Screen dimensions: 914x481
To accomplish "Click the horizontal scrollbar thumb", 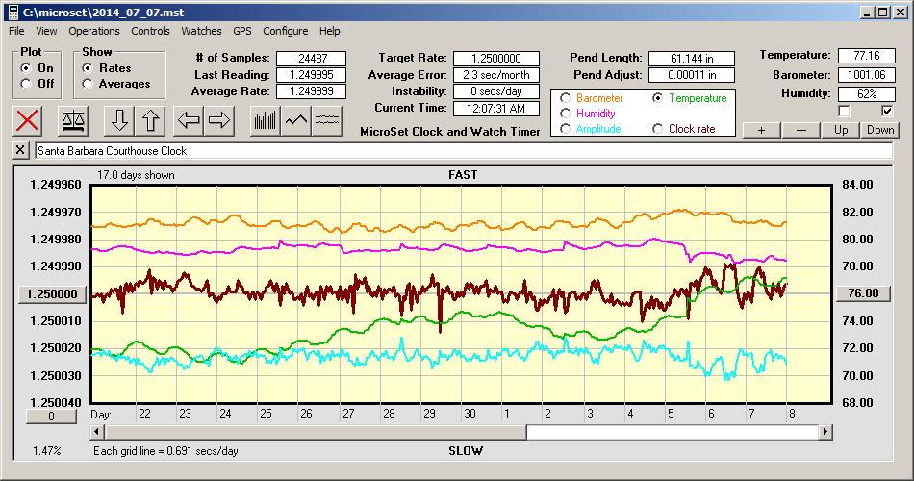I will tap(316, 432).
